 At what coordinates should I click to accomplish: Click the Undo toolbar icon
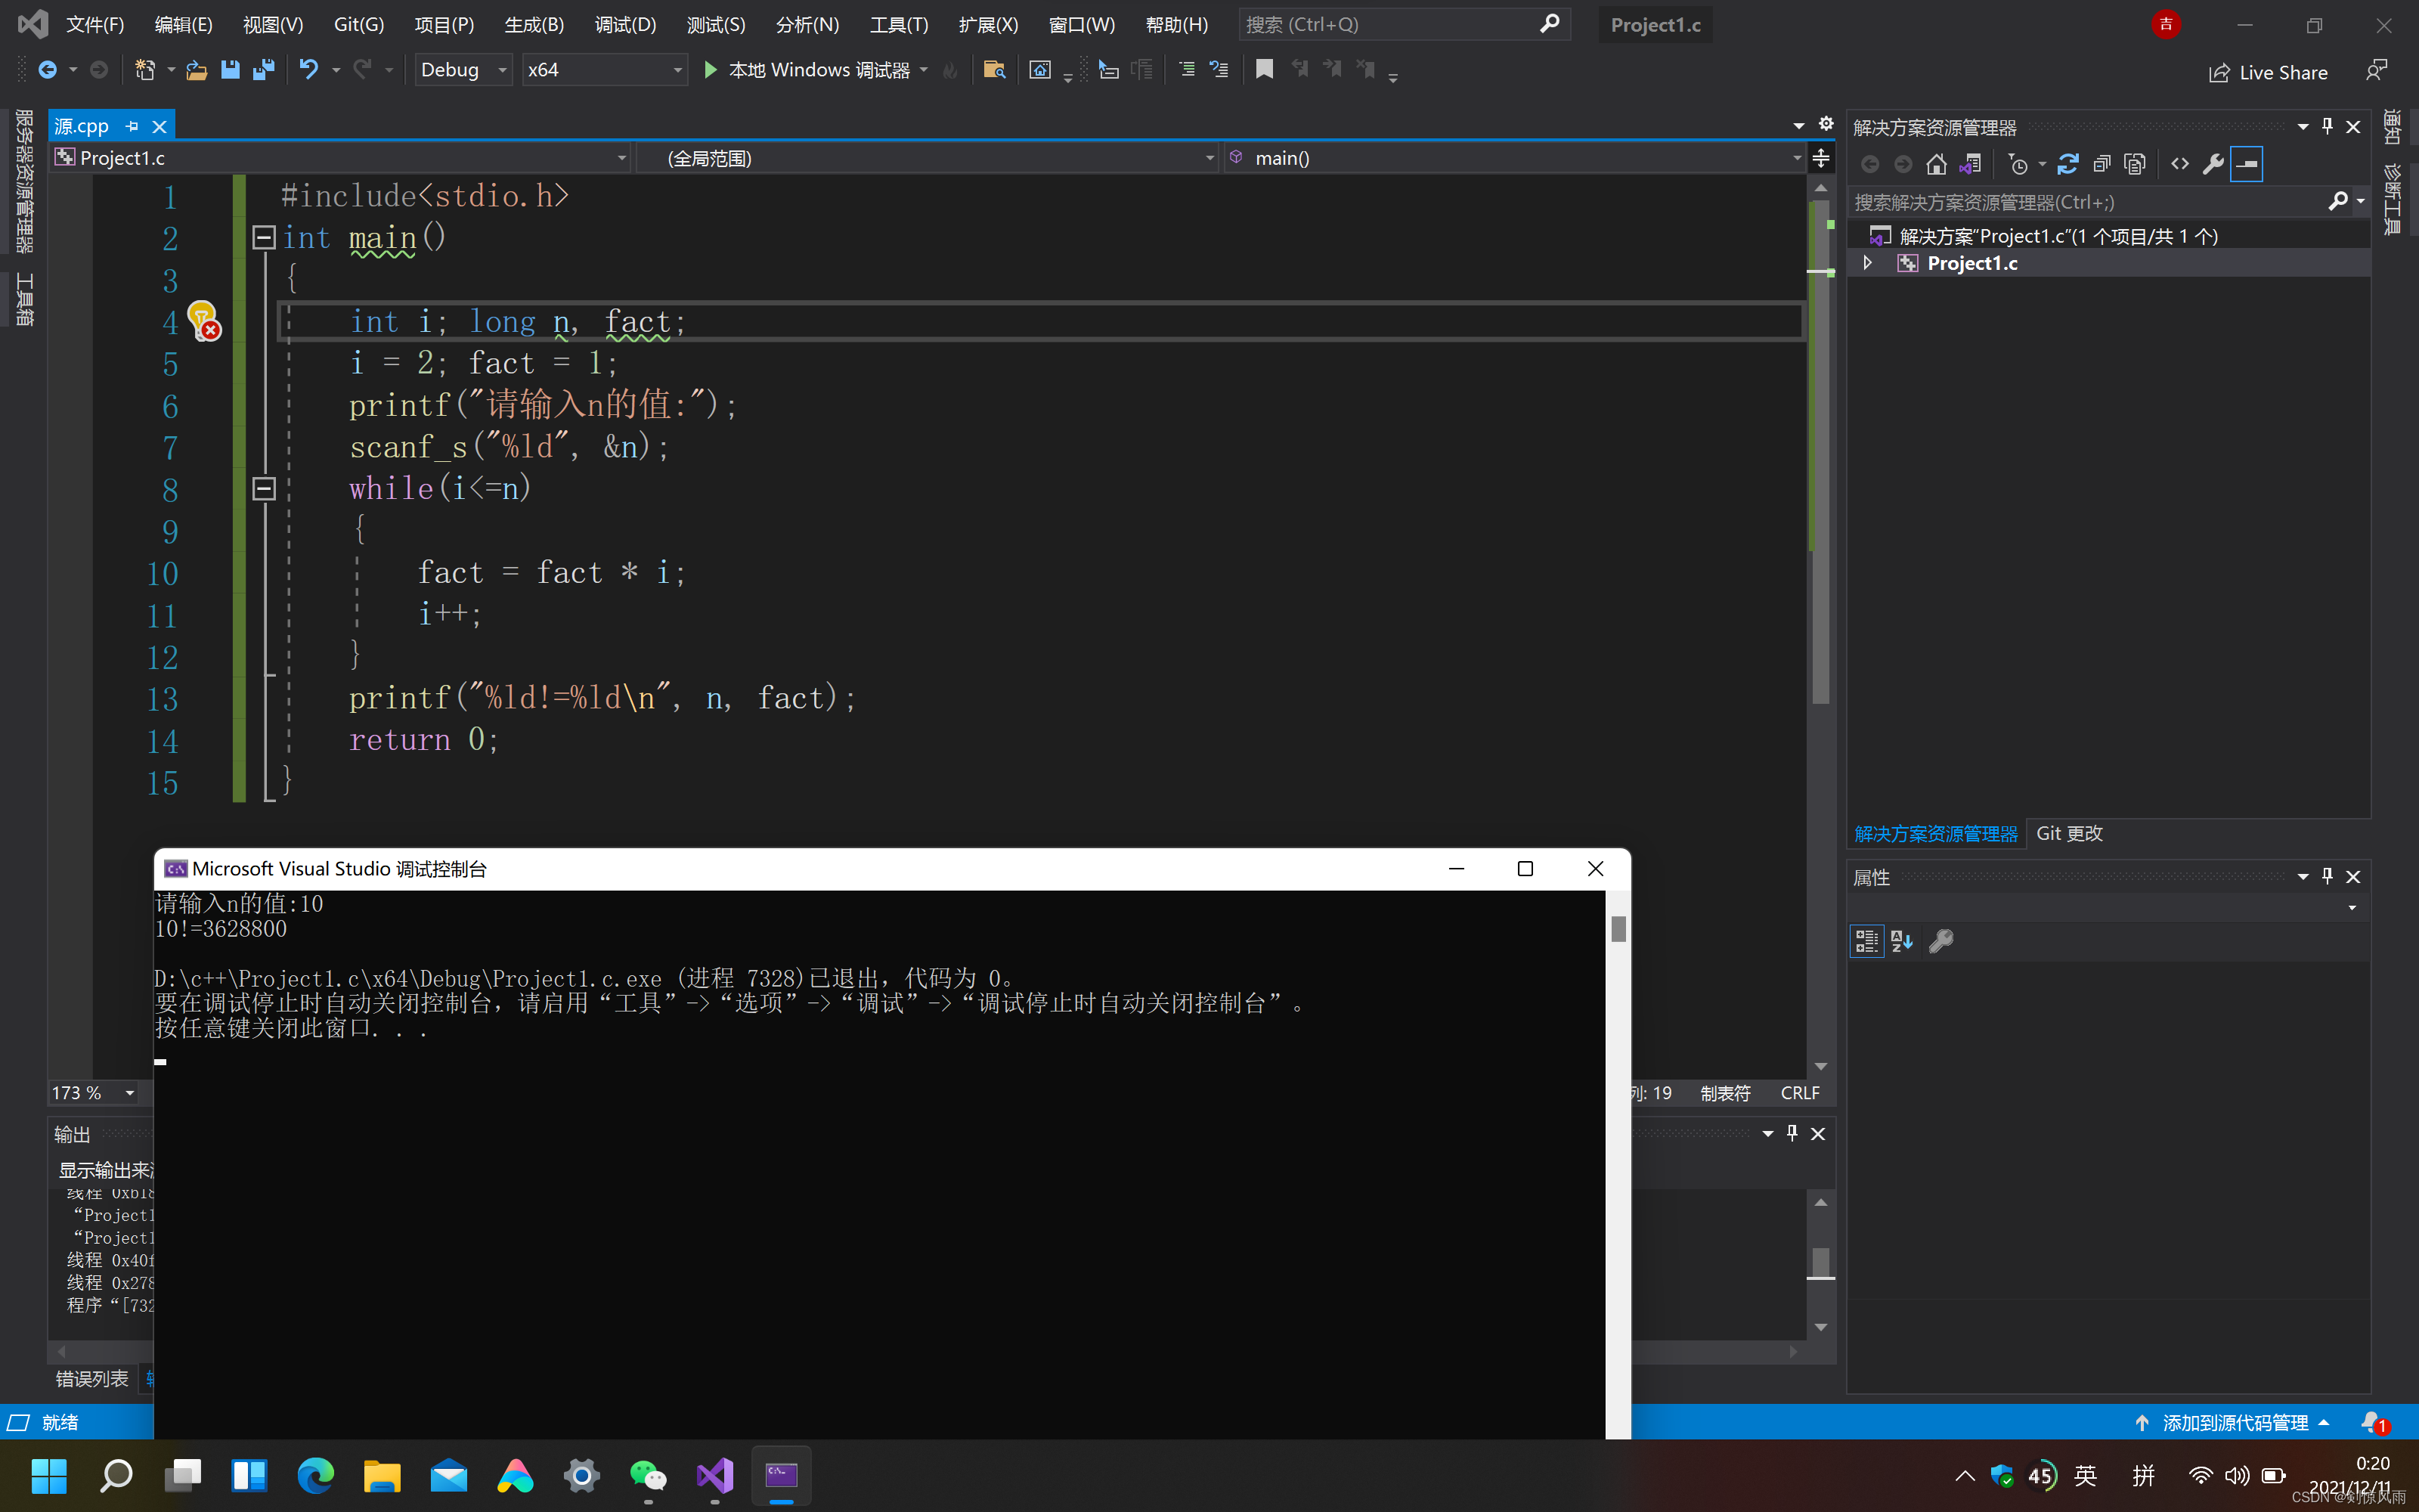tap(309, 70)
